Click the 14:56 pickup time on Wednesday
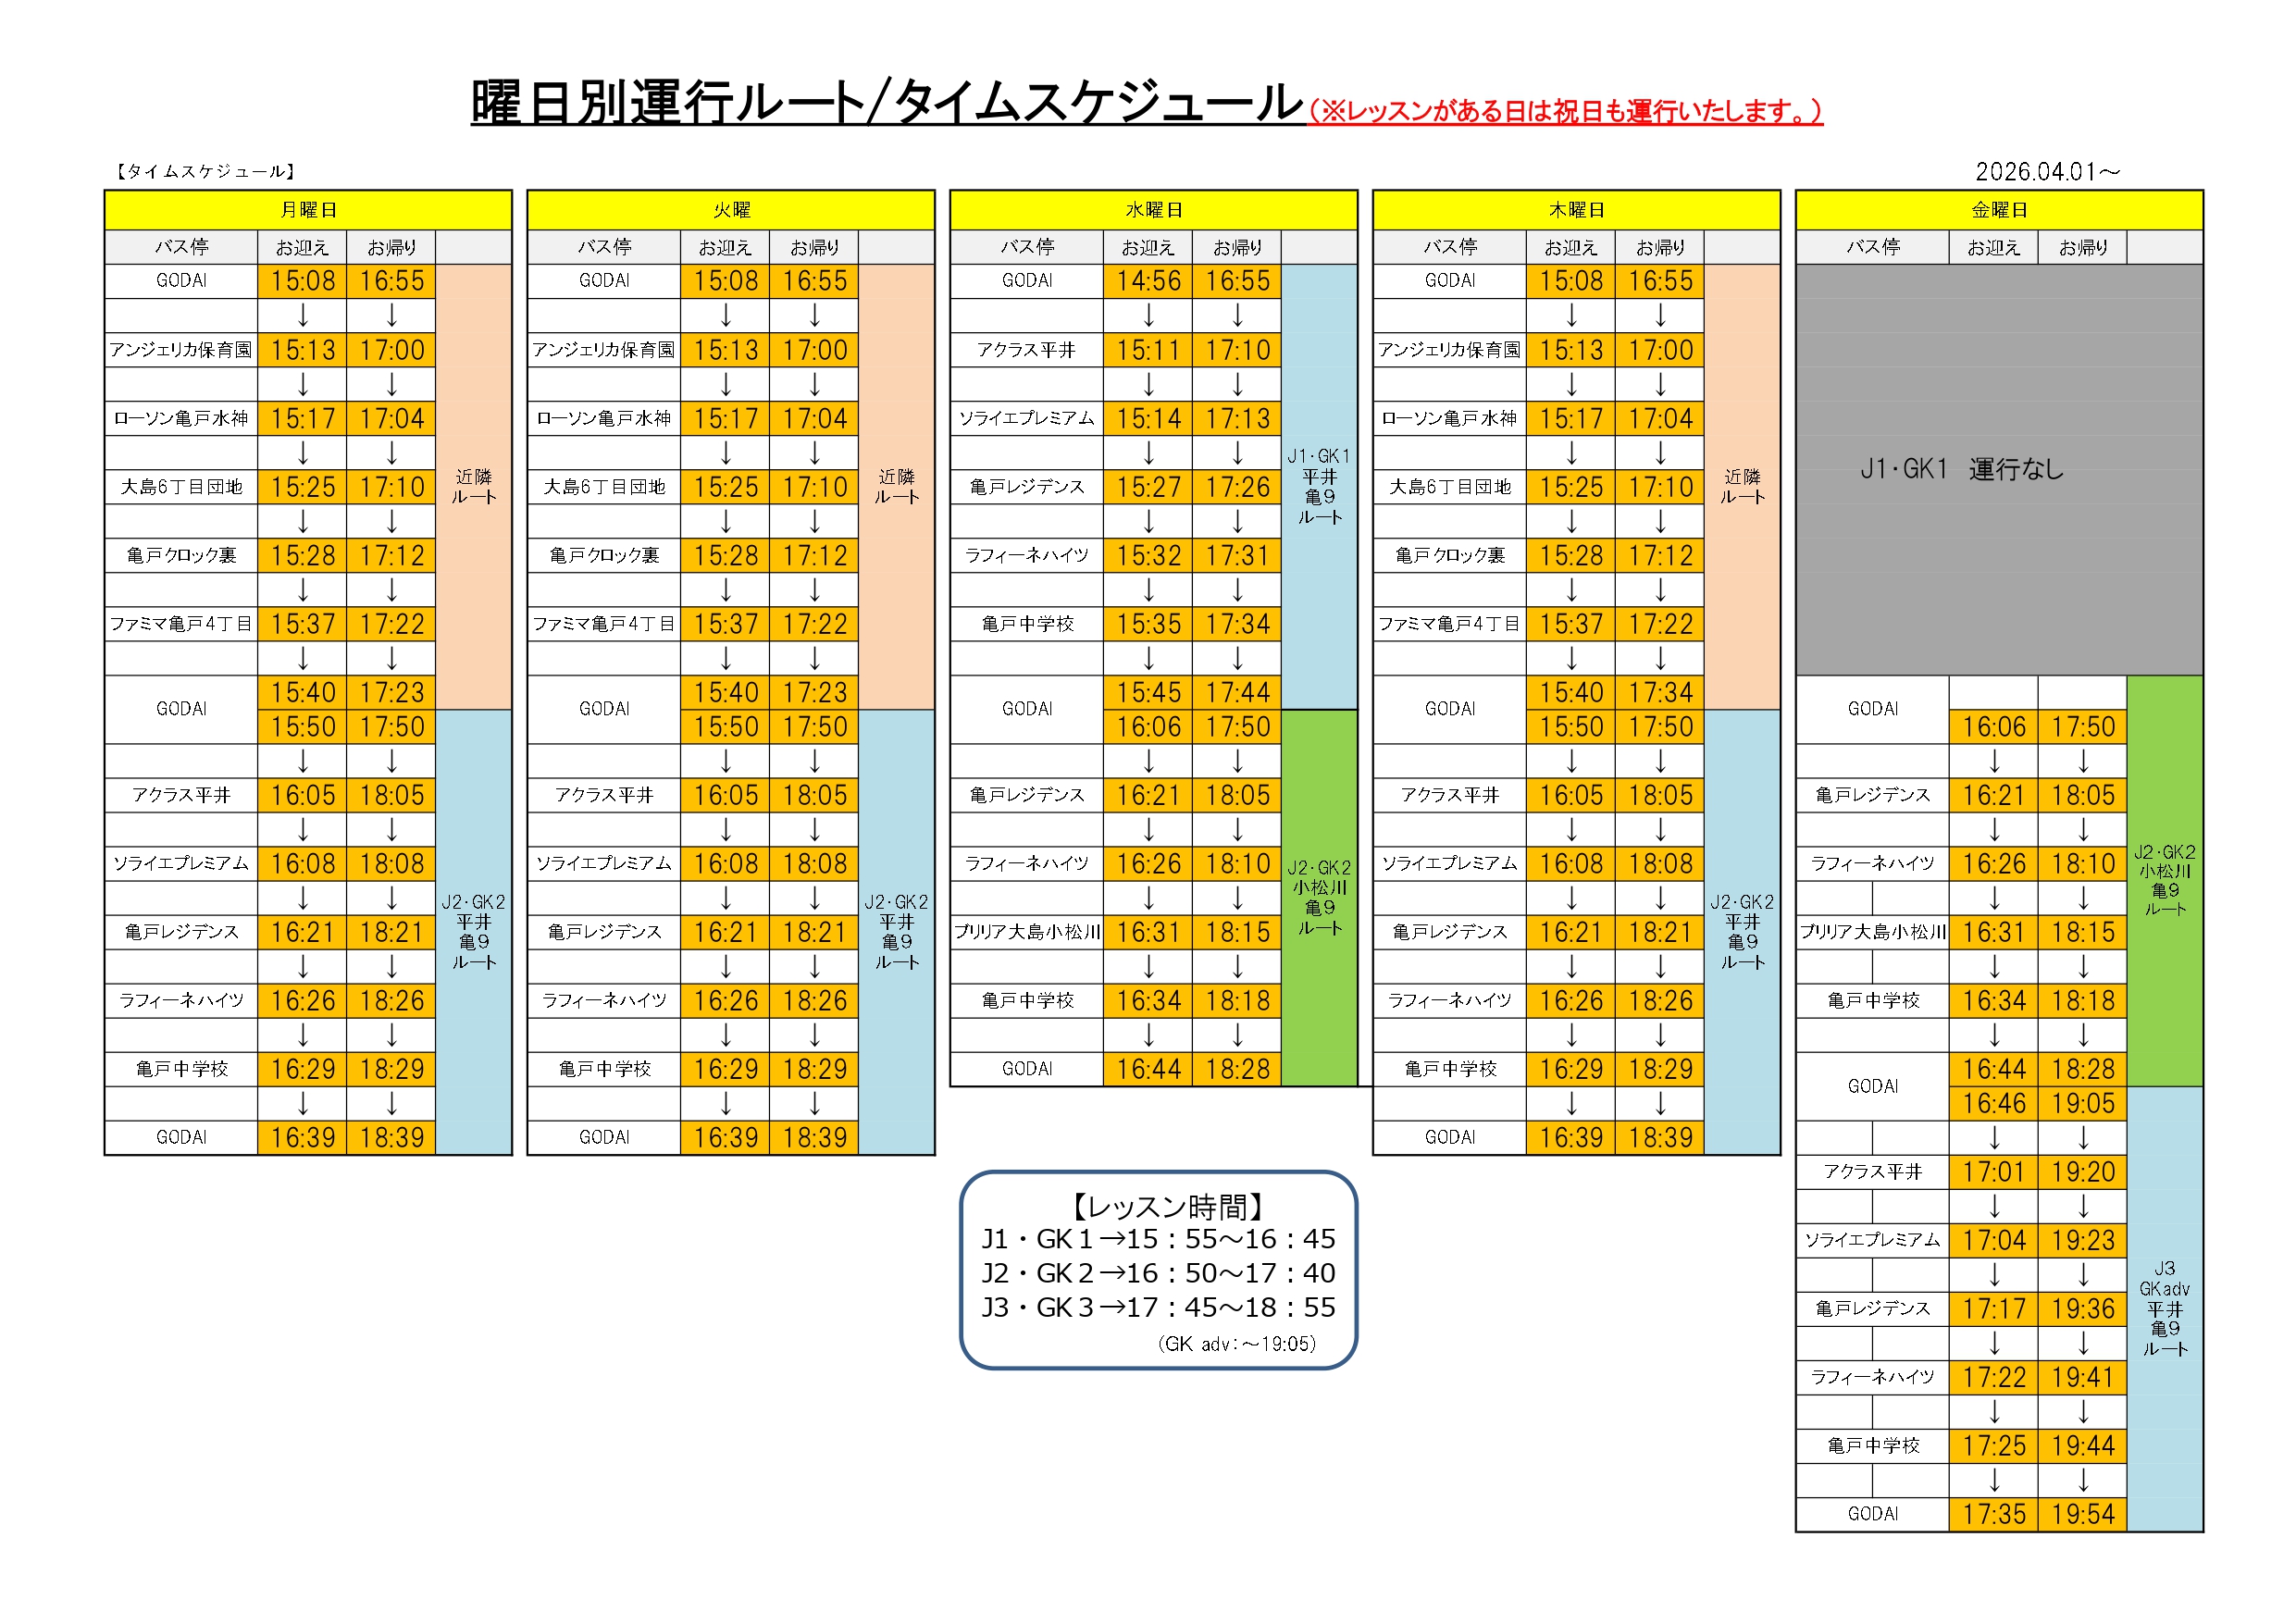 1148,281
